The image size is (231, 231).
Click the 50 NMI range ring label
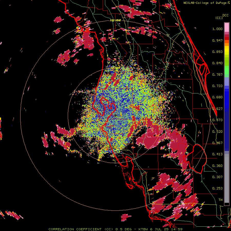[115, 68]
